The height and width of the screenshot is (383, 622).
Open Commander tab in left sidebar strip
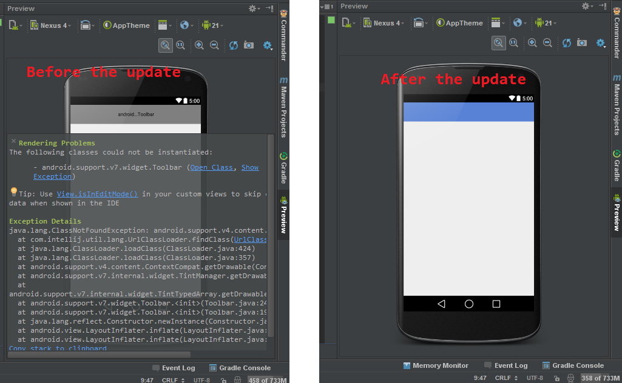pyautogui.click(x=283, y=36)
